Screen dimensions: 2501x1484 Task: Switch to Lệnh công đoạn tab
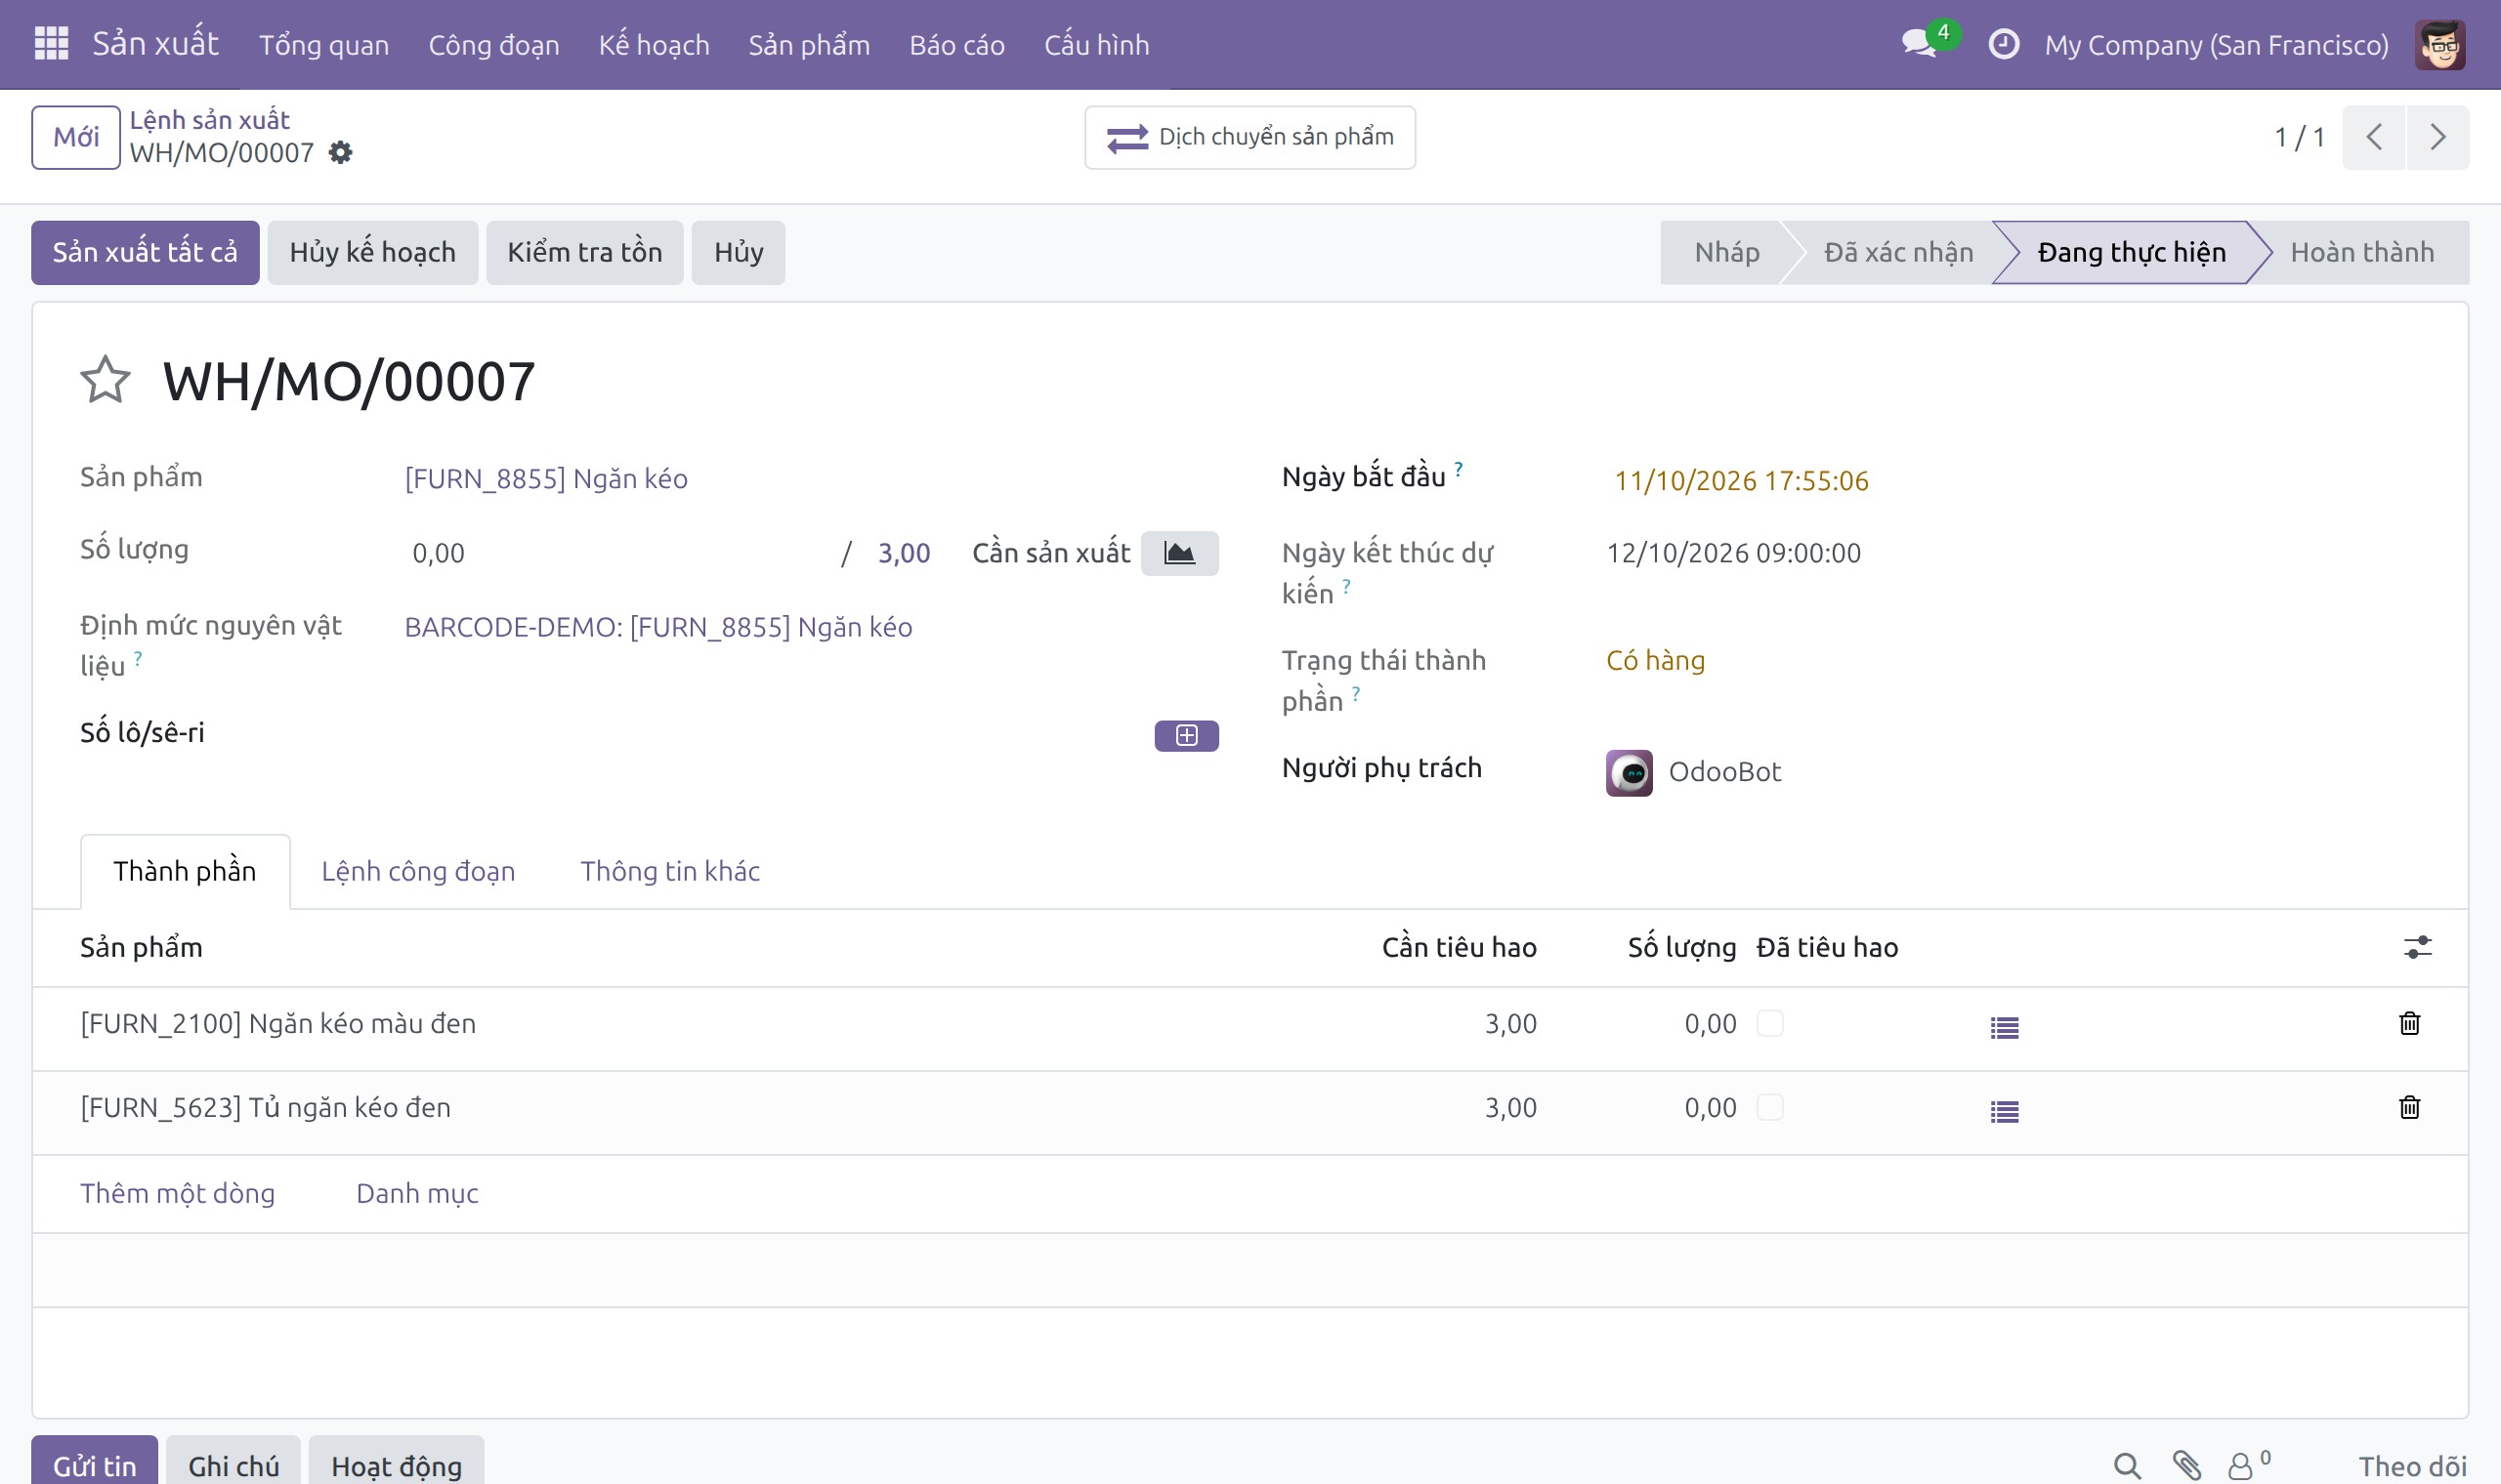click(418, 871)
